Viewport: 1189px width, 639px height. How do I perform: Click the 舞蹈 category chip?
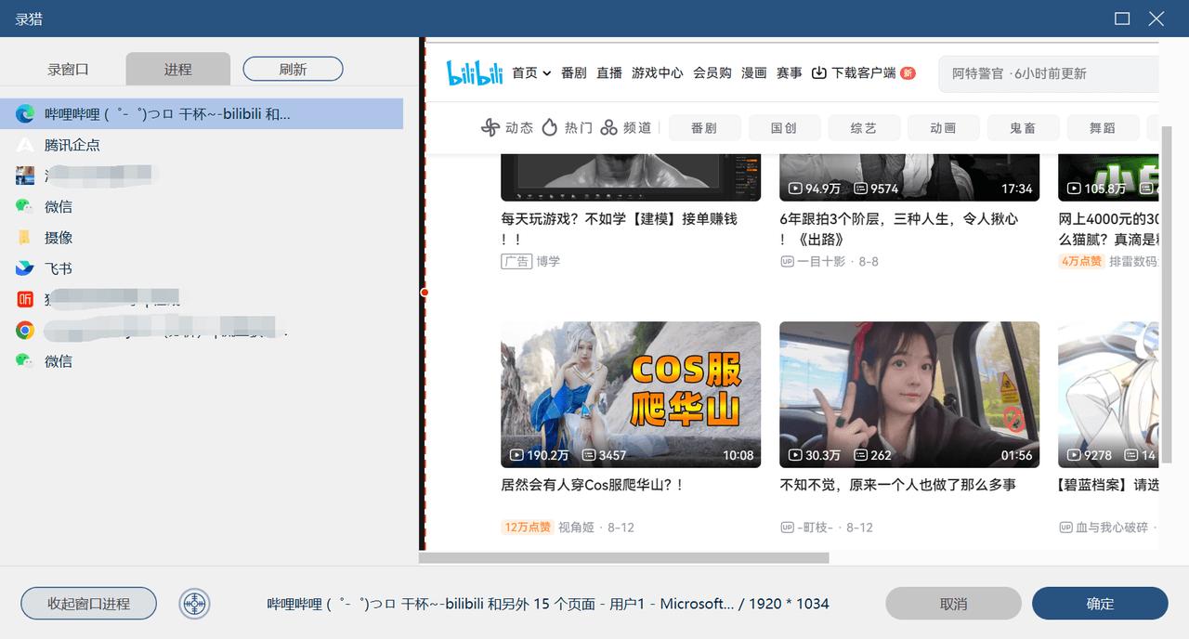coord(1103,128)
